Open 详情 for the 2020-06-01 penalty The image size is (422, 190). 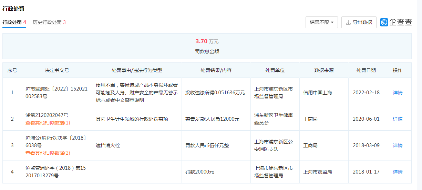pos(398,119)
